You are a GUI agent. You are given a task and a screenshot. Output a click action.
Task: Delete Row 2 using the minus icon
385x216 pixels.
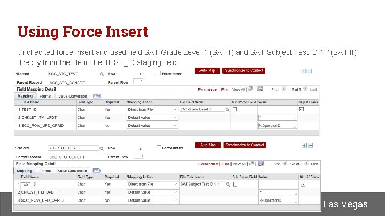[310, 146]
